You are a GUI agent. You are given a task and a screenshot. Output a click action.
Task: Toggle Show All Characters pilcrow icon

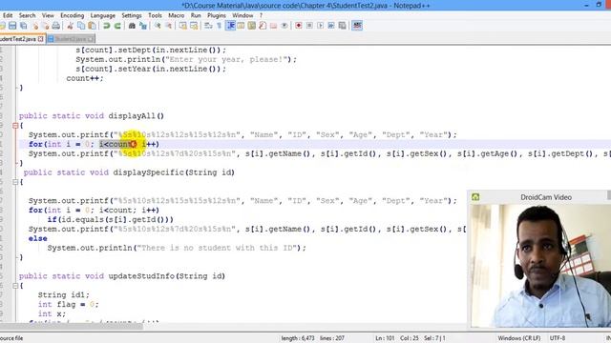pos(219,26)
